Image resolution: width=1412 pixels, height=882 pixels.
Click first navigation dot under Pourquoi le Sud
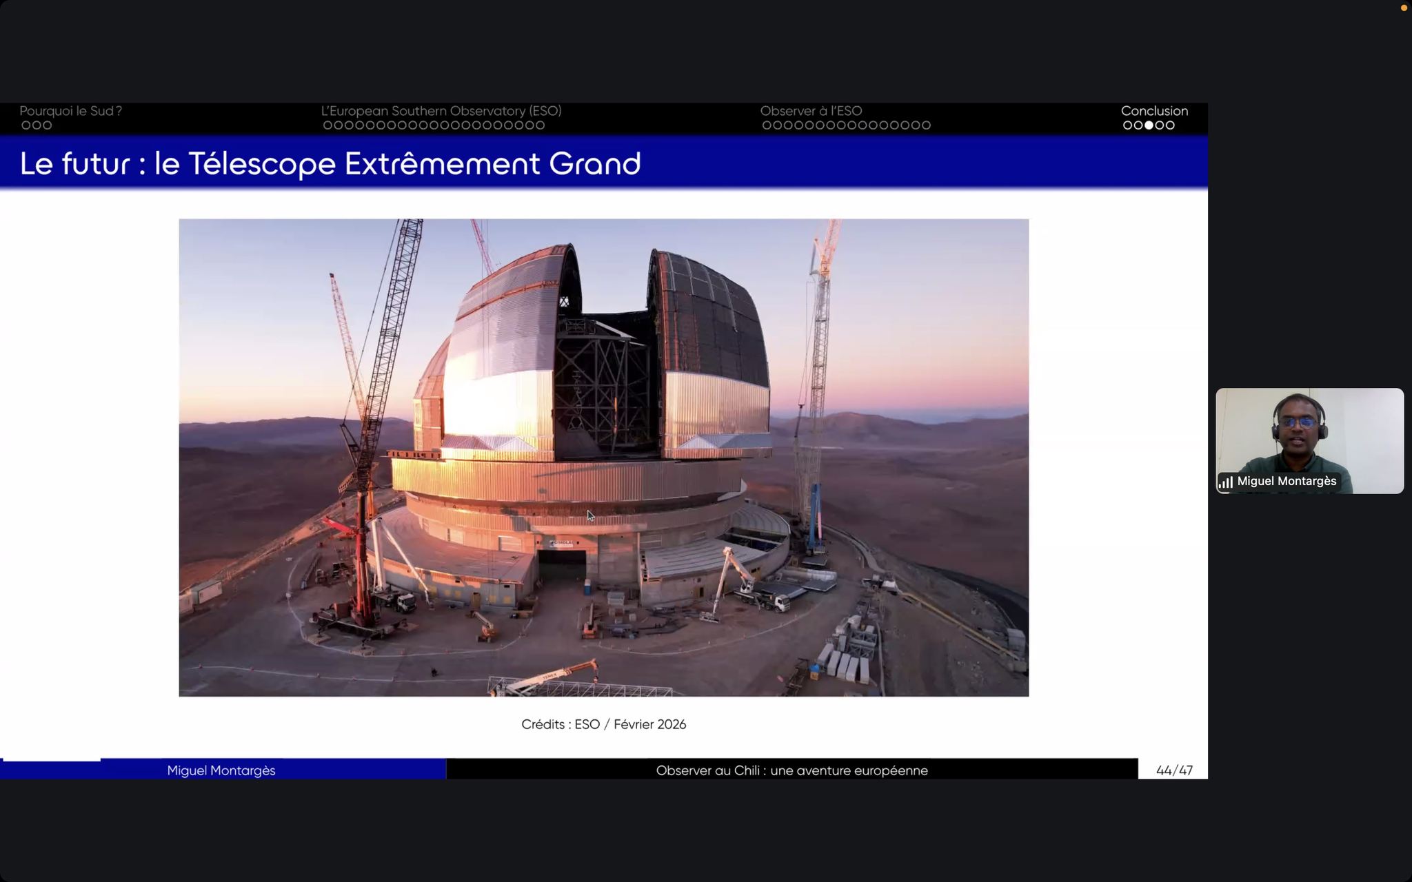[26, 125]
